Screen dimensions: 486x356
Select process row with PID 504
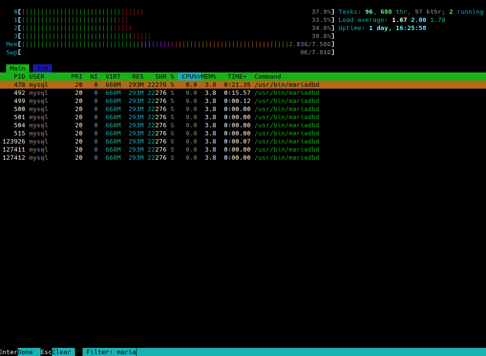click(x=243, y=125)
